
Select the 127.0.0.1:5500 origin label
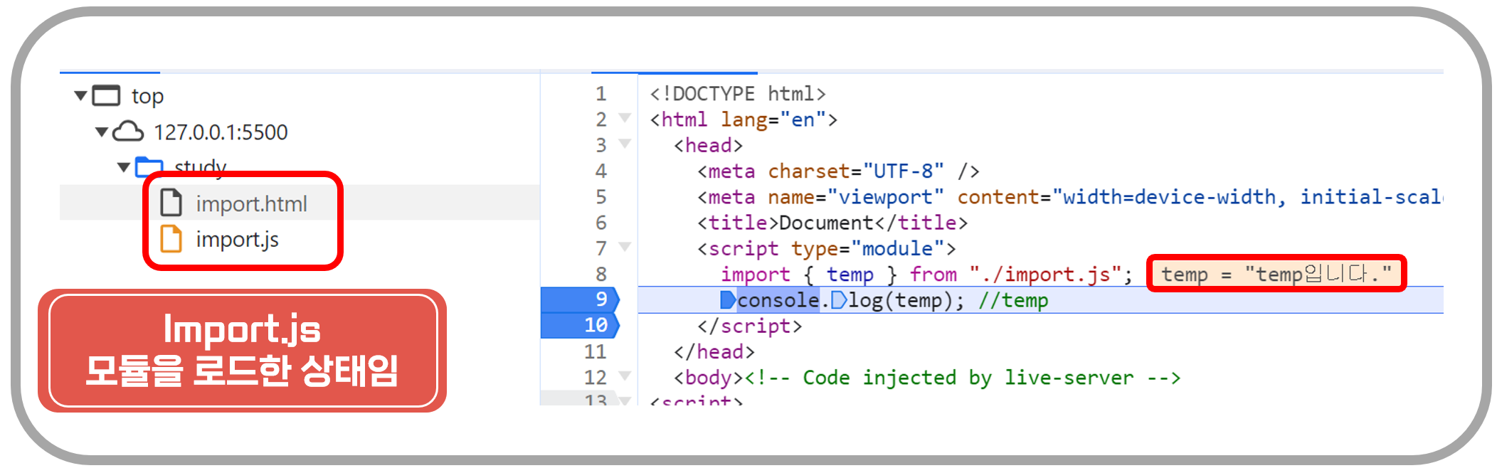pyautogui.click(x=221, y=132)
